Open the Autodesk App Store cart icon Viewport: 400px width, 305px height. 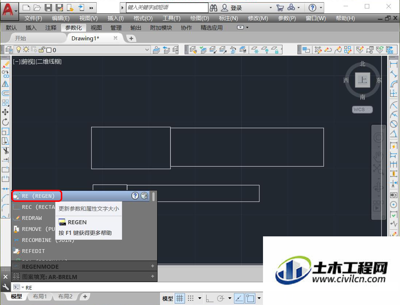pyautogui.click(x=280, y=8)
